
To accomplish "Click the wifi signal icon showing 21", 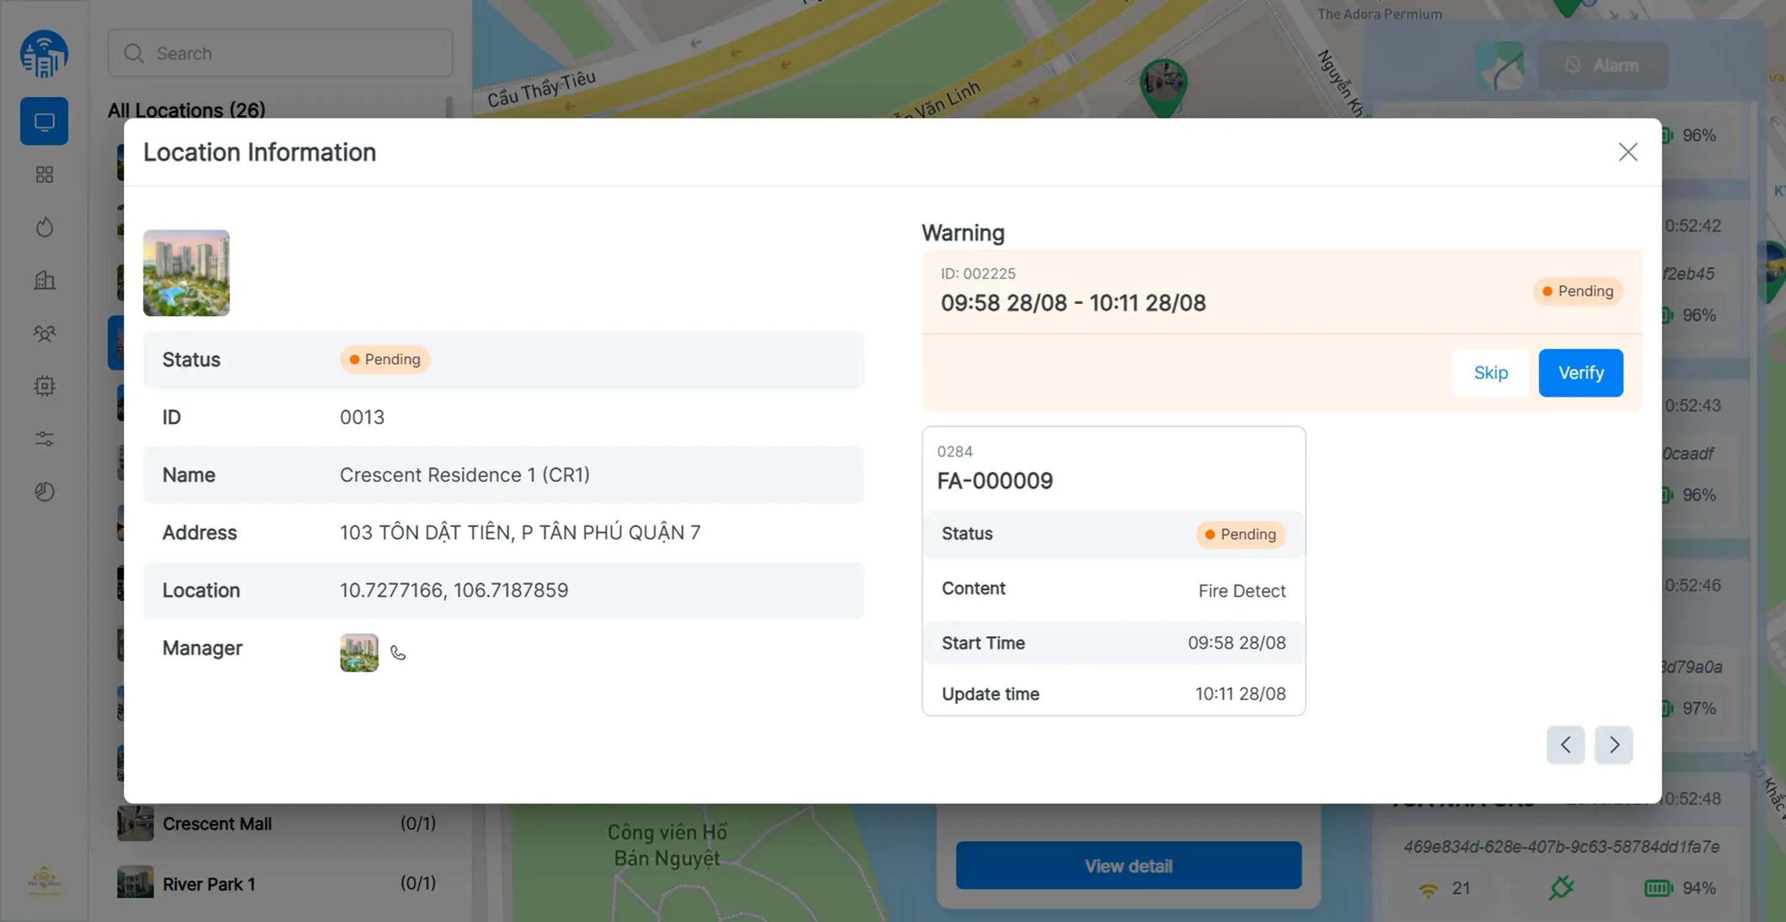I will coord(1427,889).
